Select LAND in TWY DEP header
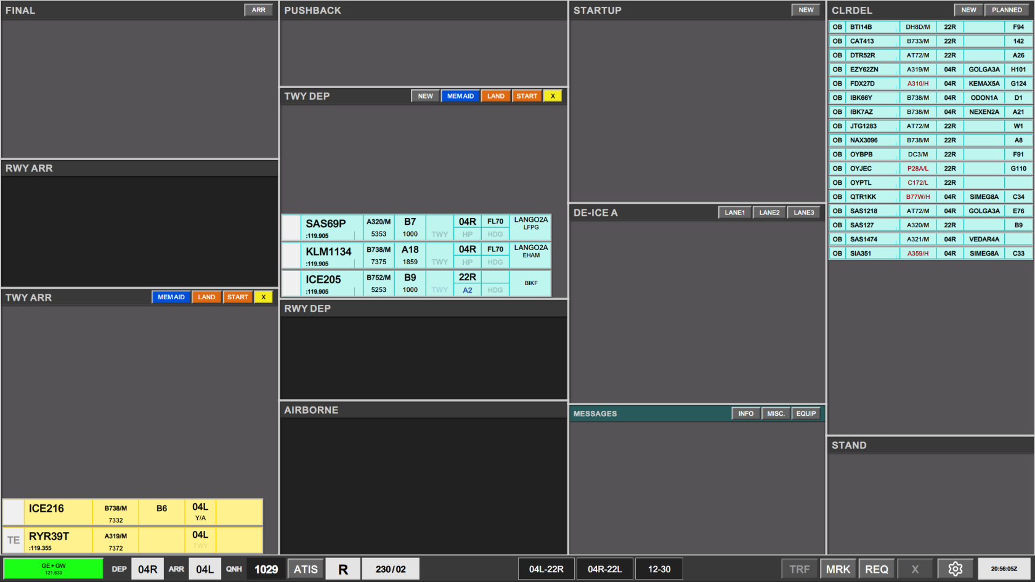The width and height of the screenshot is (1035, 582). 495,96
